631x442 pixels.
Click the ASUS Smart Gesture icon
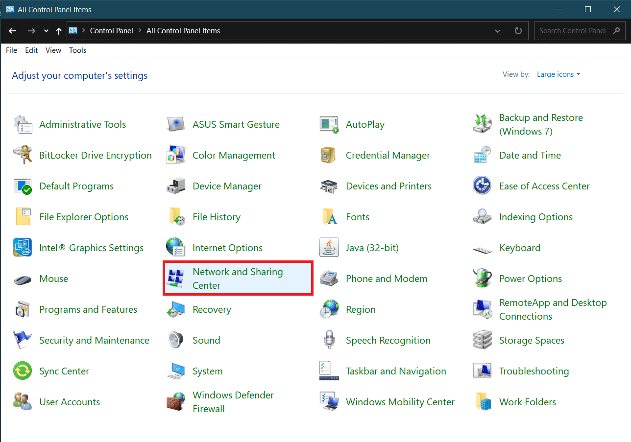coord(176,124)
